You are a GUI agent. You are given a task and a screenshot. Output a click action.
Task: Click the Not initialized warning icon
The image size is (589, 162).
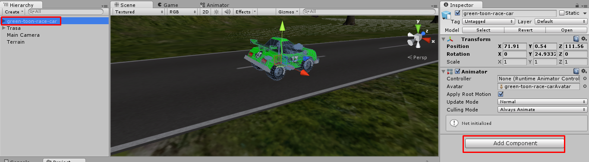(454, 123)
